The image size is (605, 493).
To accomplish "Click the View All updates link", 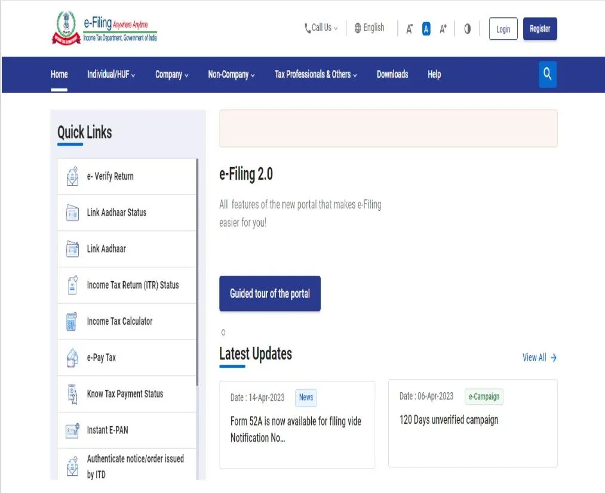I will (x=539, y=358).
